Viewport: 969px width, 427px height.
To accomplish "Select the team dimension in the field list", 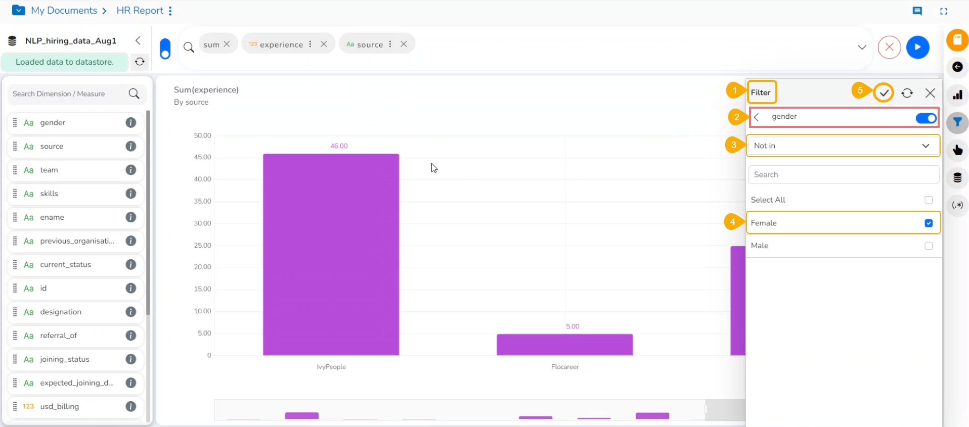I will 75,170.
